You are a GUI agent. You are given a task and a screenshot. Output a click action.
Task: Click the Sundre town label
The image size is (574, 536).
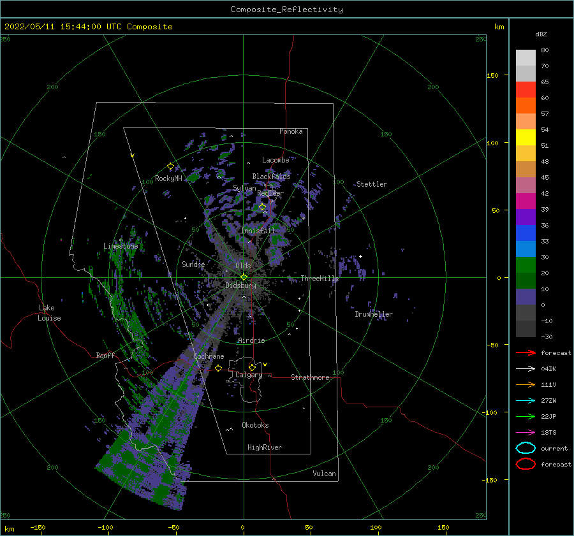pos(193,264)
